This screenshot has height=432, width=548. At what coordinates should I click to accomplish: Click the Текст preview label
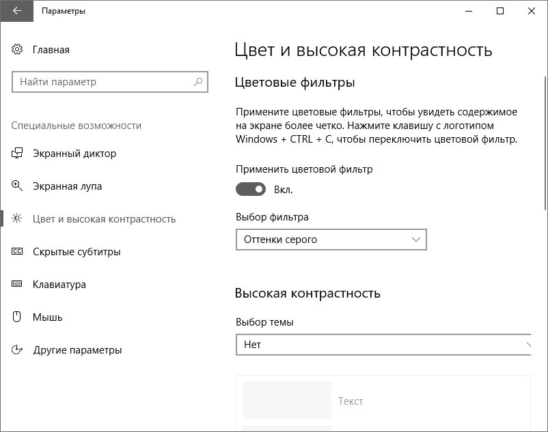point(351,401)
